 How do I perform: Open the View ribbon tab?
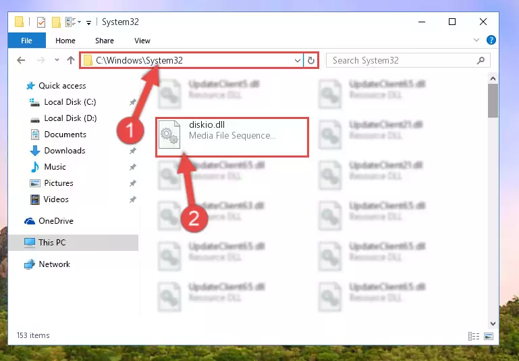(x=142, y=41)
